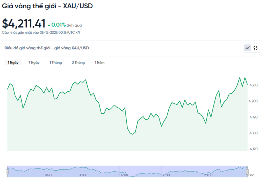262x181 pixels.
Task: Click the 4,180 y-axis price label
Action: pyautogui.click(x=253, y=133)
